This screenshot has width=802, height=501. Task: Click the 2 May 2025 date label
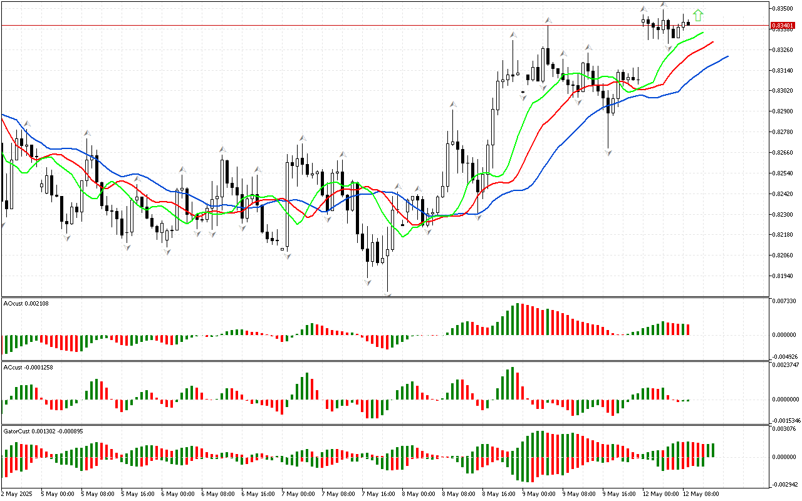pos(16,493)
